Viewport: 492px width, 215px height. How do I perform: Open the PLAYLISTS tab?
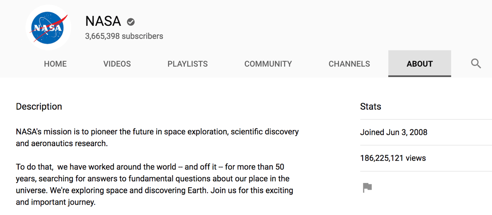pos(187,64)
